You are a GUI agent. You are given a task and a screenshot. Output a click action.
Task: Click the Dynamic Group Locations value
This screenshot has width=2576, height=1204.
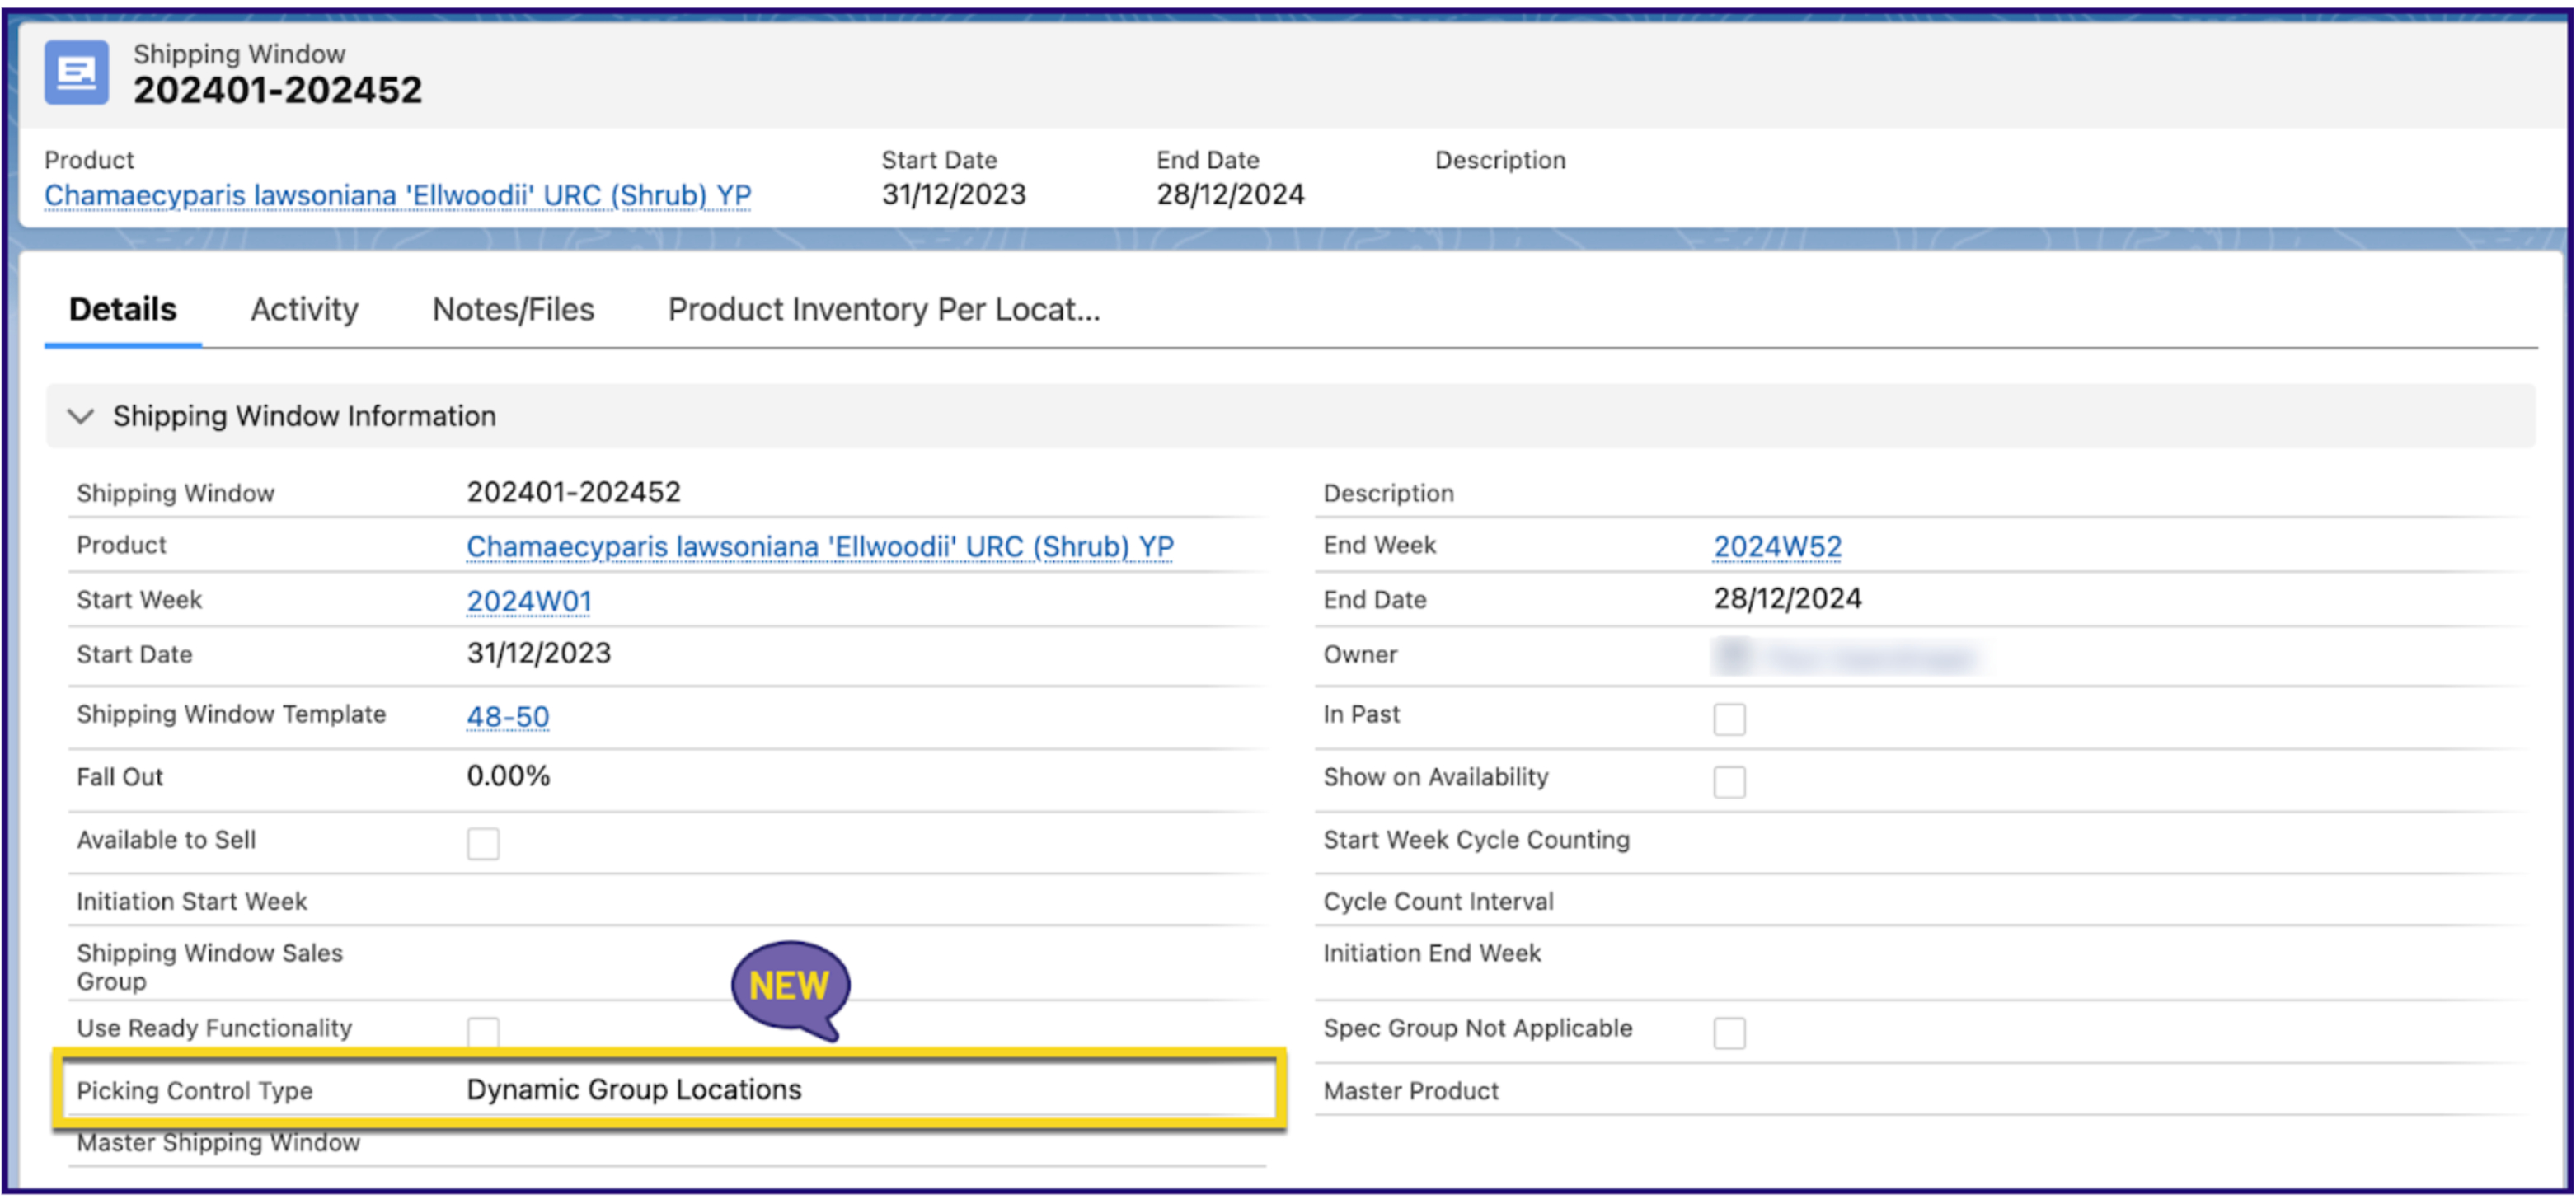click(634, 1090)
